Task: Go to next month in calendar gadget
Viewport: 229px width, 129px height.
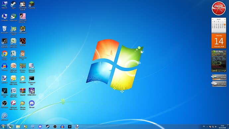Action: pyautogui.click(x=225, y=19)
